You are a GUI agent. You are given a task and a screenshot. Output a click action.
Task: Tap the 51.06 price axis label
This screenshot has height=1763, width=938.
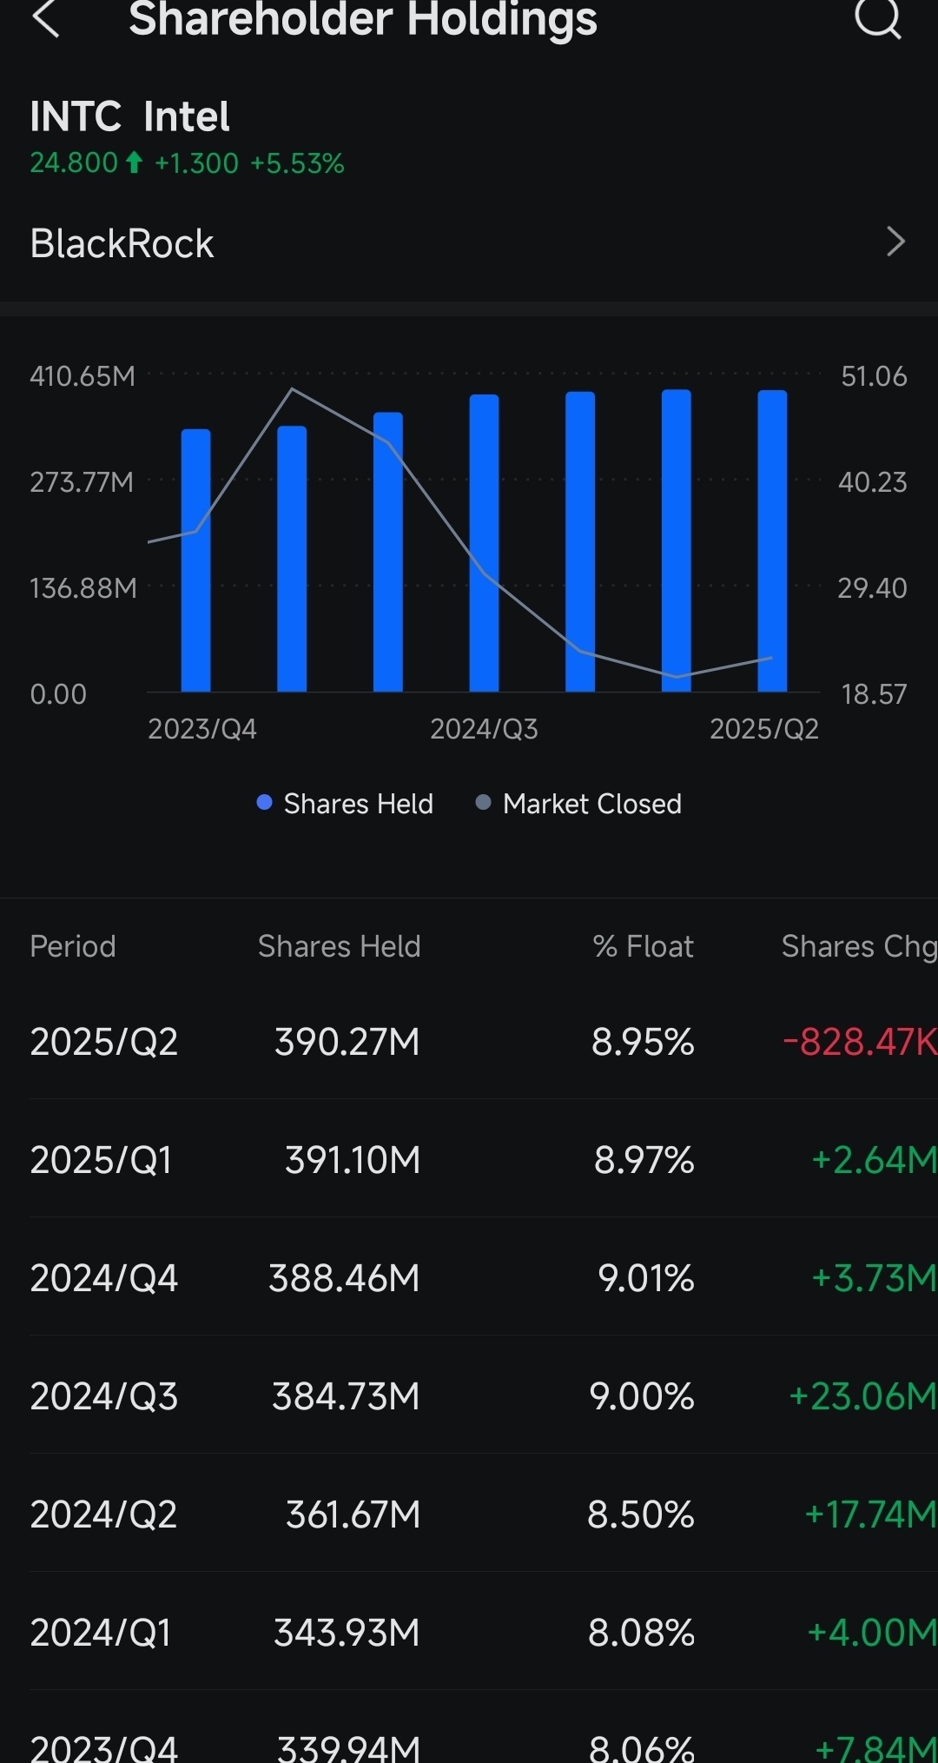pyautogui.click(x=874, y=376)
